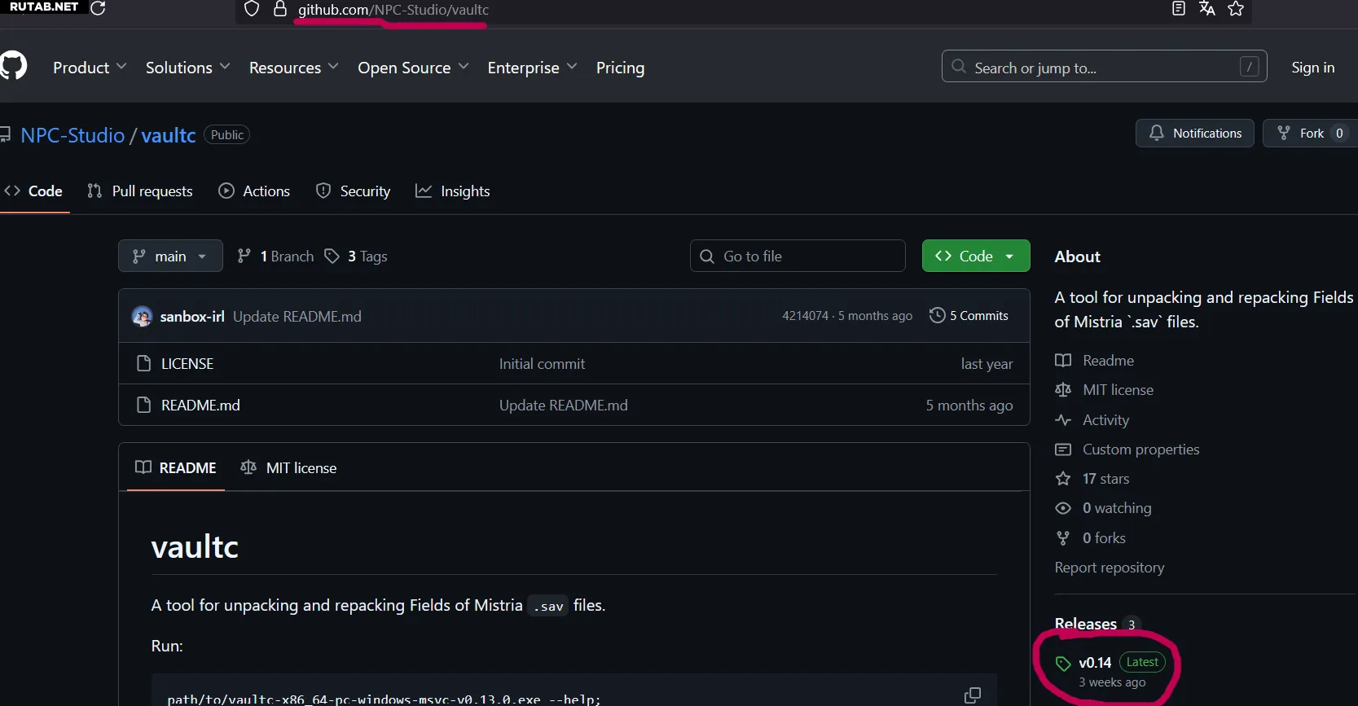Click the browser address bar URL
This screenshot has width=1358, height=706.
click(x=393, y=10)
